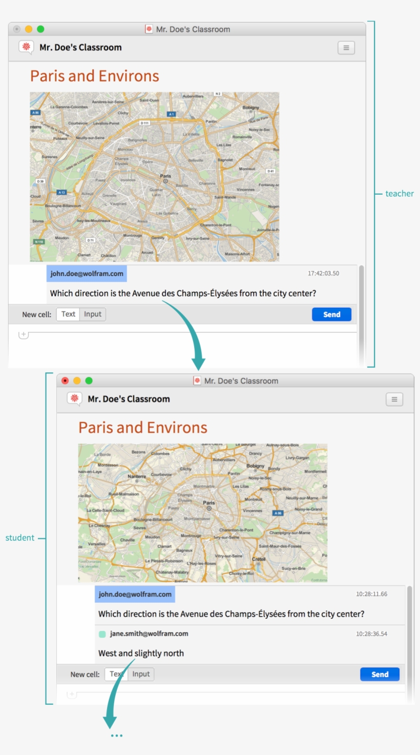Click the Paris map in teacher window
This screenshot has height=755, width=420.
click(x=154, y=177)
